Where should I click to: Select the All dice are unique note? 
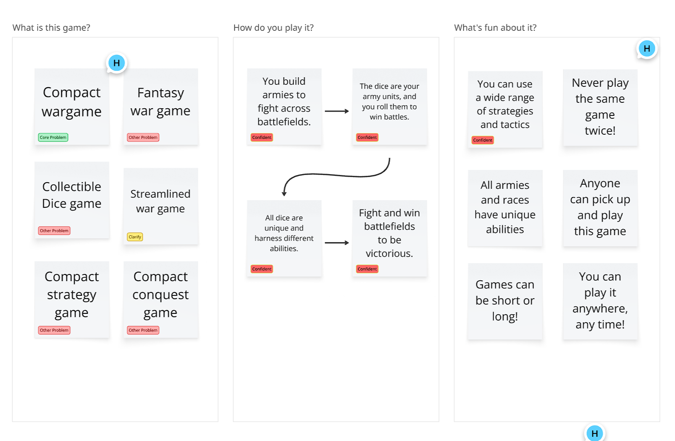(x=284, y=238)
